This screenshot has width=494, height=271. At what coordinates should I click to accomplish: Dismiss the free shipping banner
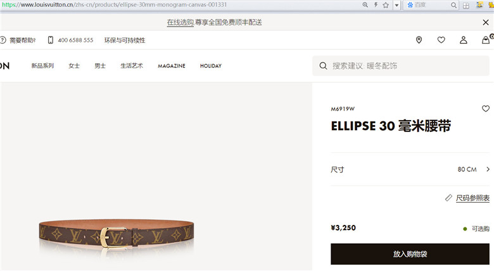(x=486, y=22)
